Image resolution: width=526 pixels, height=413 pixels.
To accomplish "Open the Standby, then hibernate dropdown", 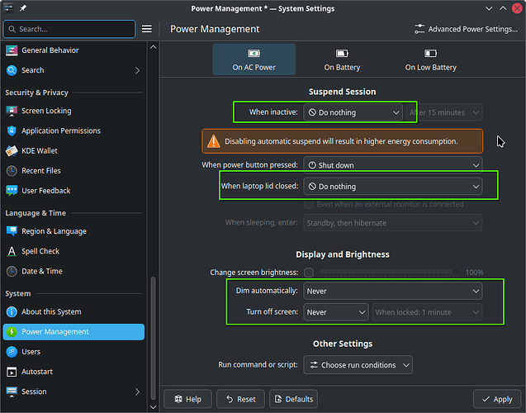I will click(393, 223).
